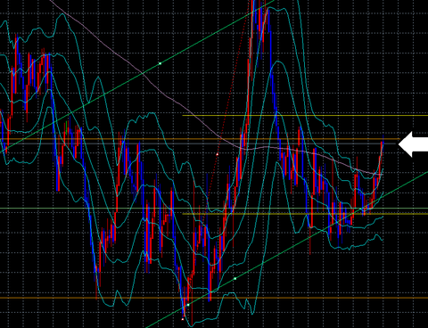
Task: Click the lower yellow horizontal line
Action: pyautogui.click(x=305, y=214)
